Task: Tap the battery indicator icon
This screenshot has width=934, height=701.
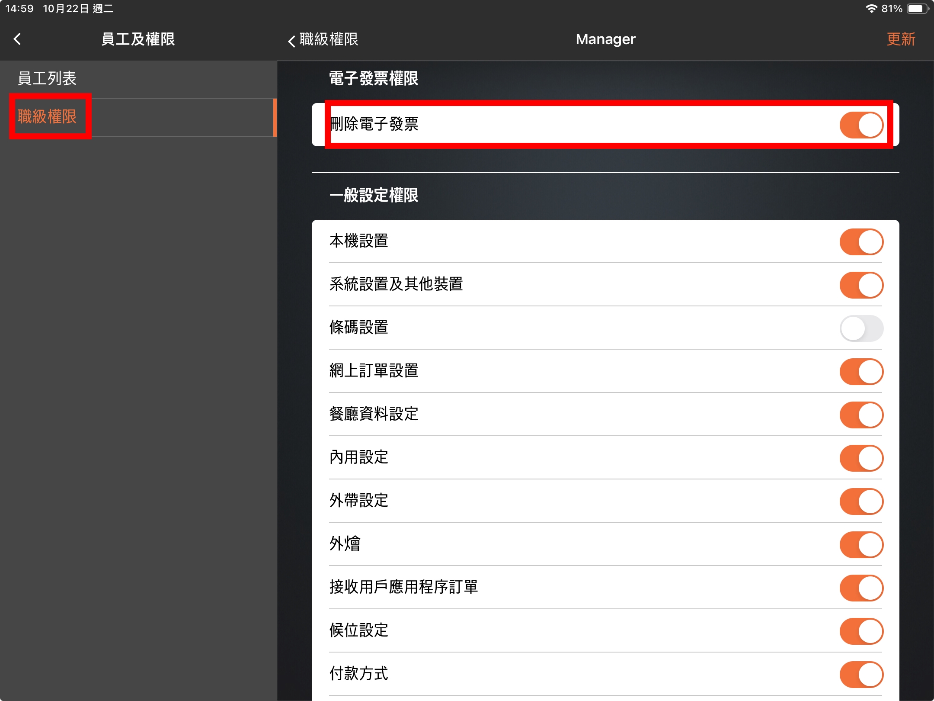Action: [918, 9]
